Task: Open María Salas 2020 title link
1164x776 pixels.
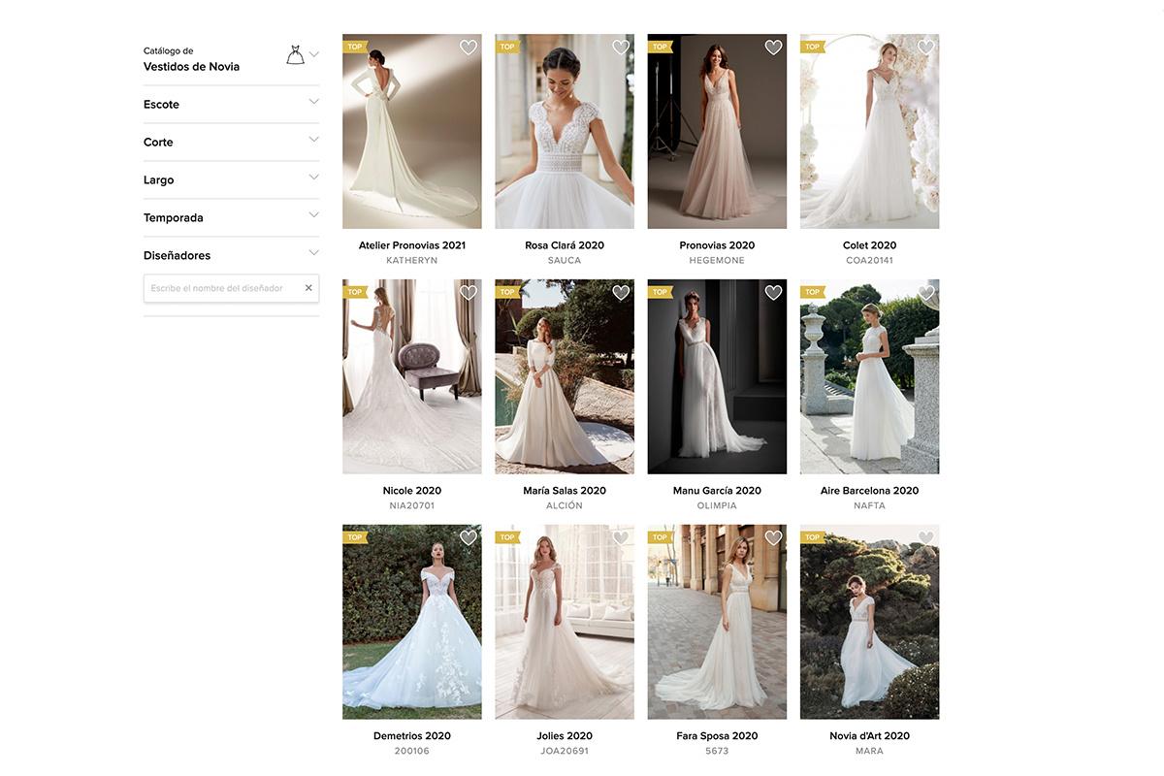Action: point(565,491)
